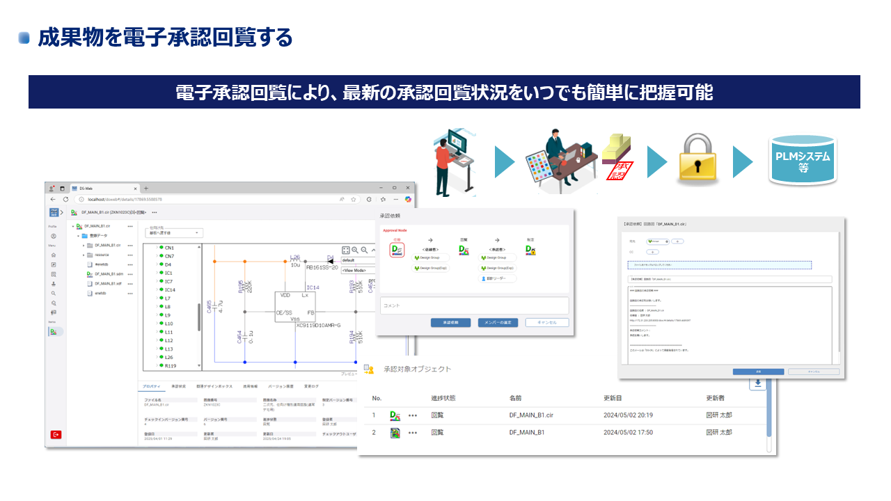The width and height of the screenshot is (891, 501).
Task: Zoom out on the schematic preview
Action: (x=364, y=250)
